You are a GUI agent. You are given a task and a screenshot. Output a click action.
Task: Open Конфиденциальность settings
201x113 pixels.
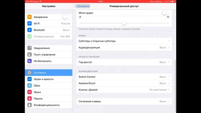[x=49, y=105]
